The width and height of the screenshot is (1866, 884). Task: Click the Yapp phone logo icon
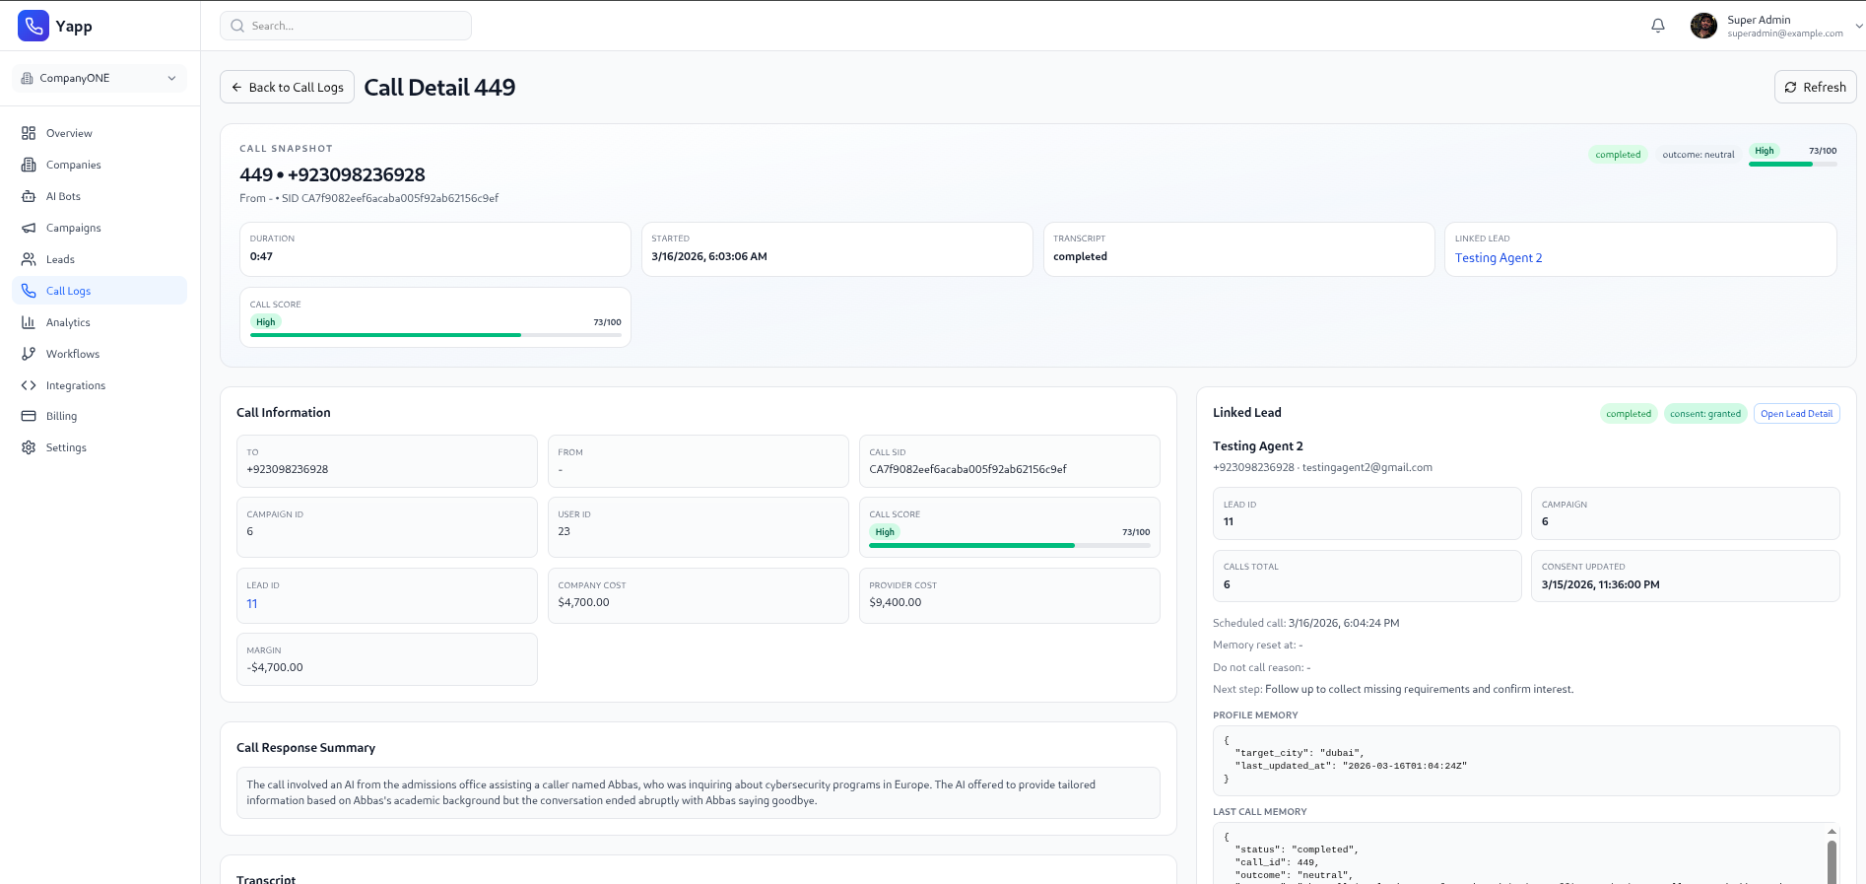tap(33, 26)
